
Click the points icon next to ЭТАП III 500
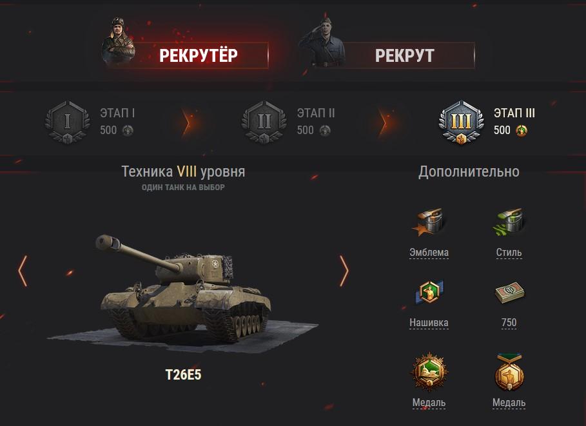click(x=522, y=130)
